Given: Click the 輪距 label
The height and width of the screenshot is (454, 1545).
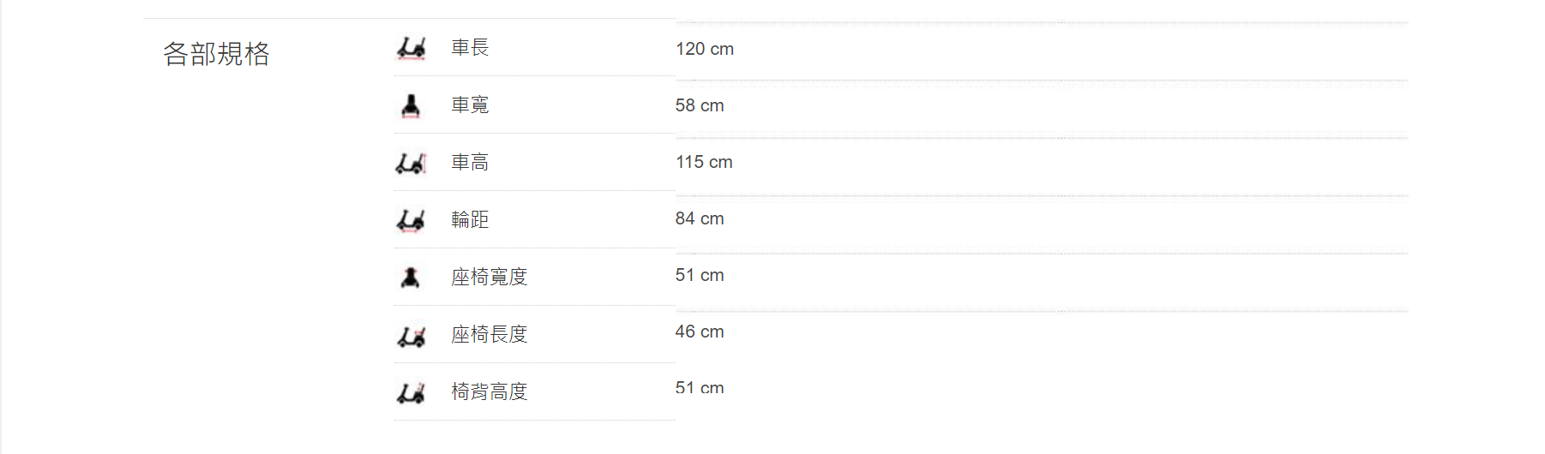Looking at the screenshot, I should pyautogui.click(x=470, y=220).
